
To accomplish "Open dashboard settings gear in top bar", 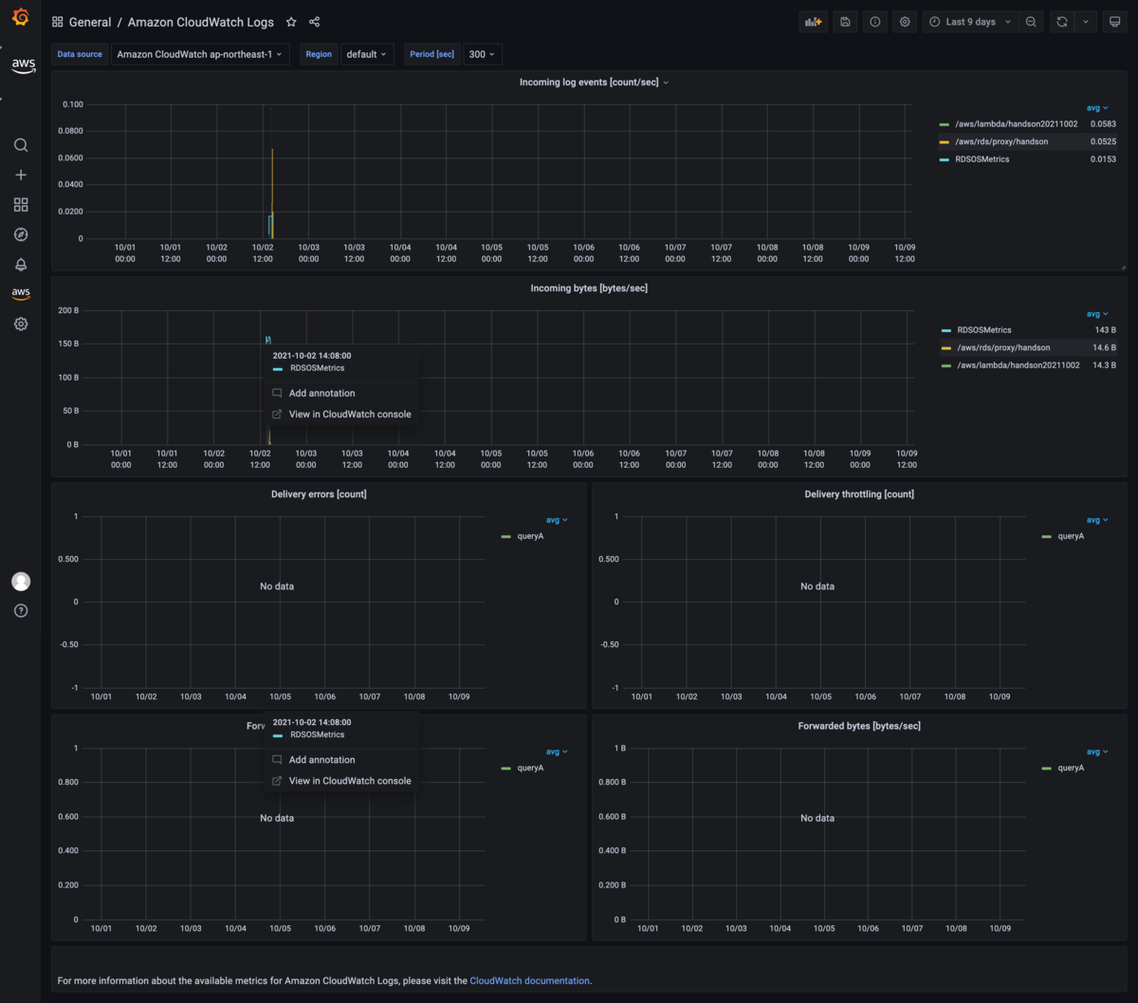I will [906, 22].
